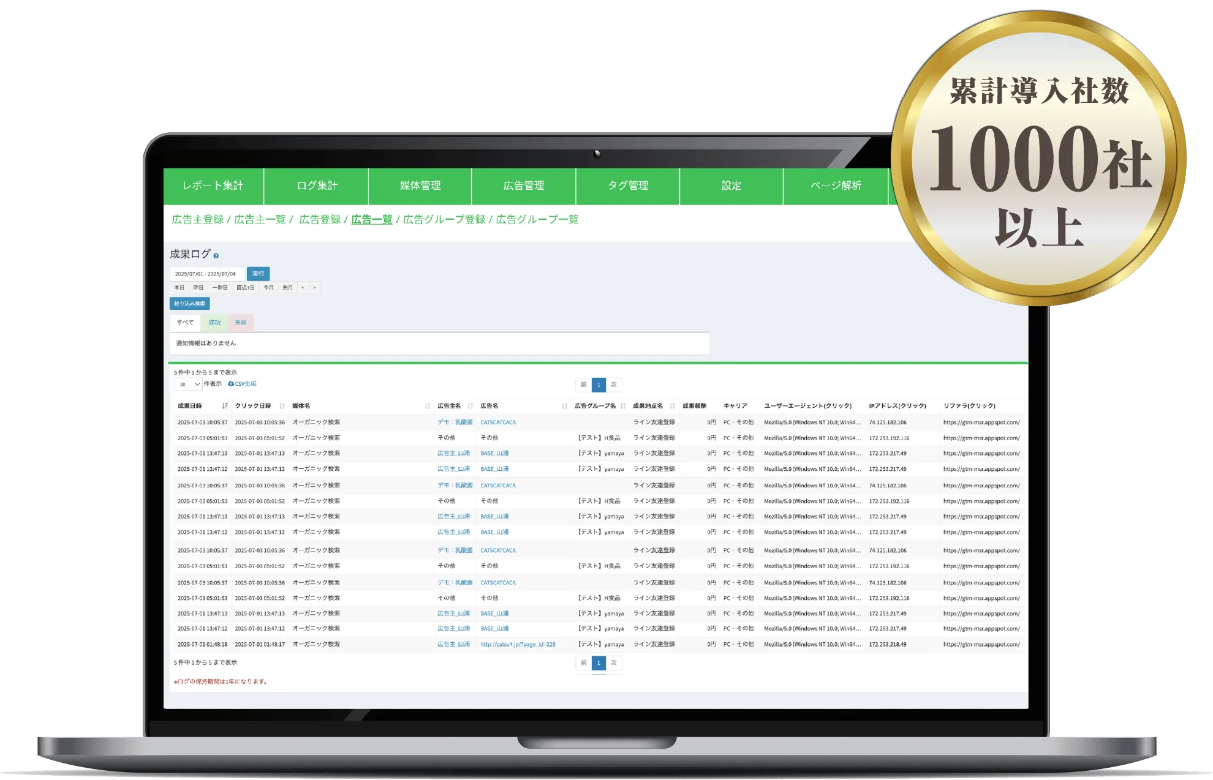1213x780 pixels.
Task: Sort by the 広告グループ名 column sort icon
Action: point(622,406)
